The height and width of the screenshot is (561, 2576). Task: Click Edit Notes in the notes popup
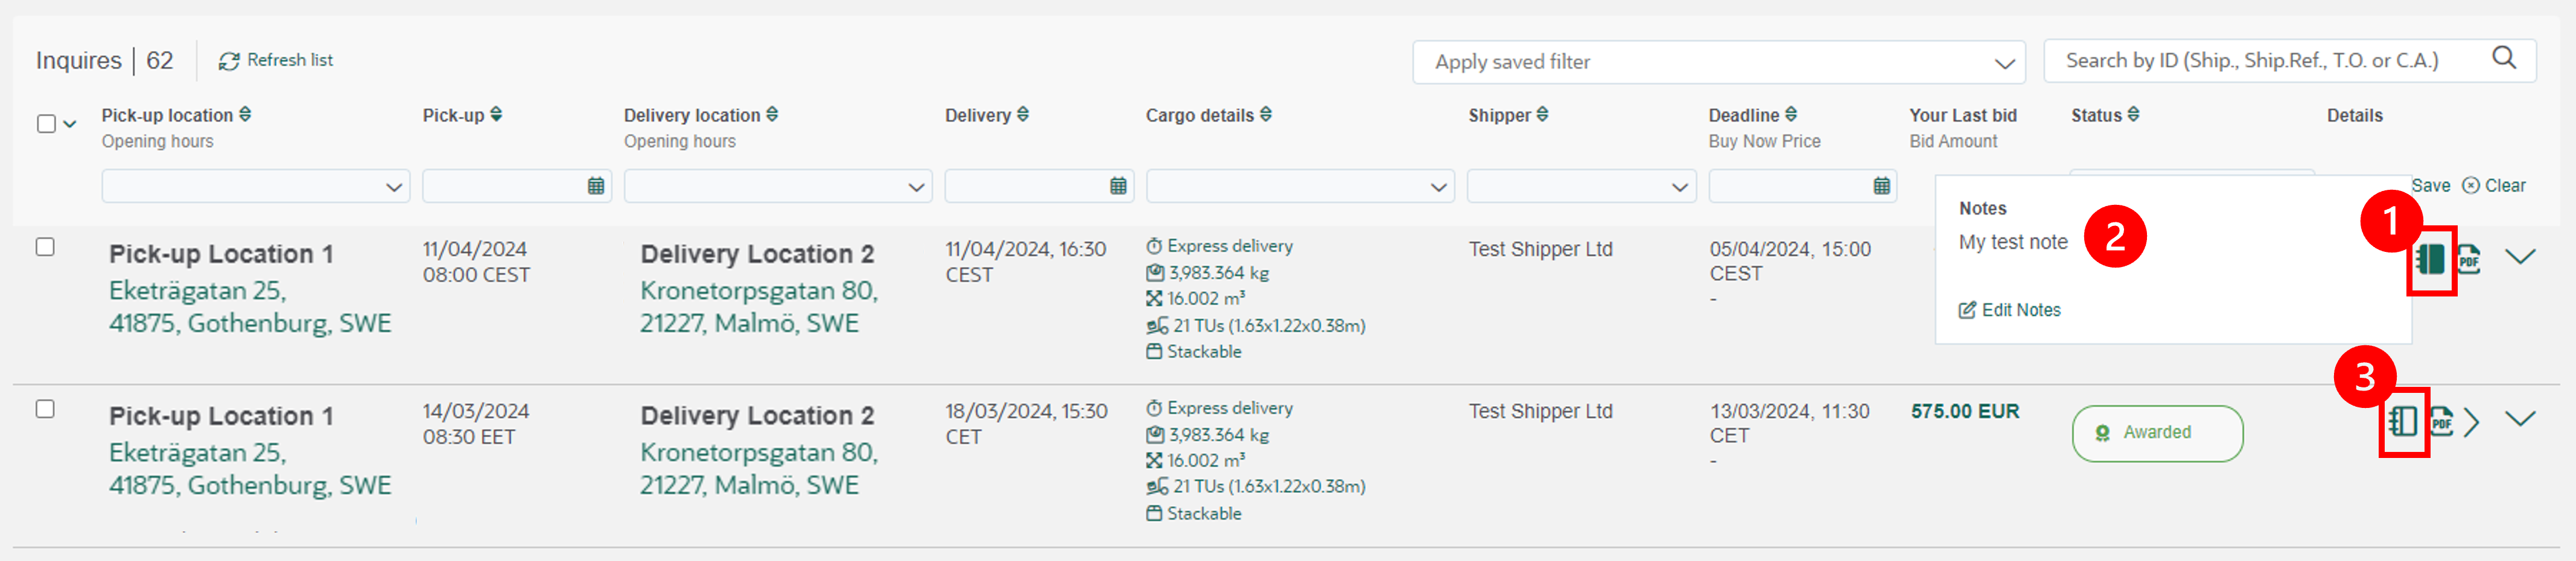pyautogui.click(x=2009, y=310)
